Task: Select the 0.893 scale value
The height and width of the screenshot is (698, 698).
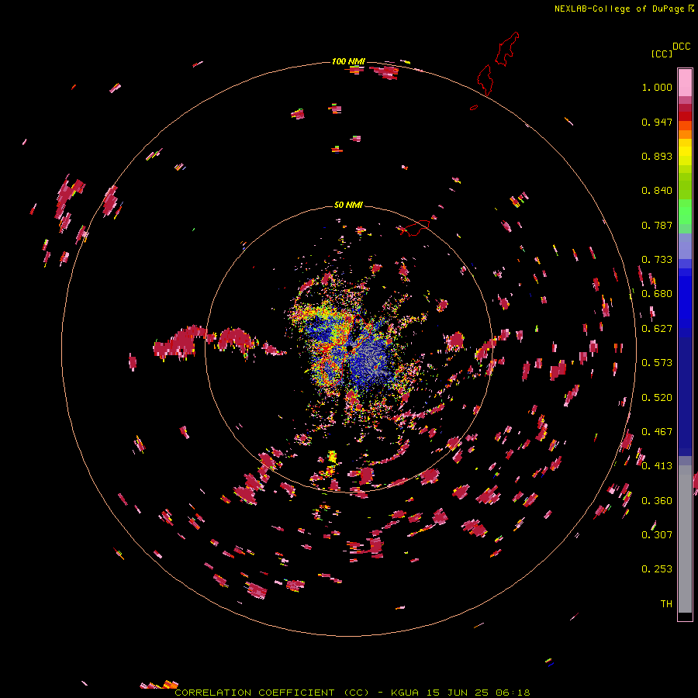Action: (x=657, y=156)
